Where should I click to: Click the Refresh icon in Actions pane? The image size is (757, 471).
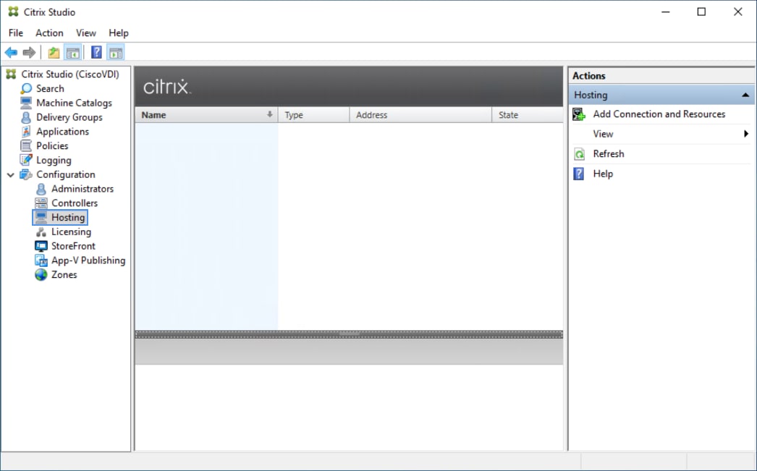point(579,154)
